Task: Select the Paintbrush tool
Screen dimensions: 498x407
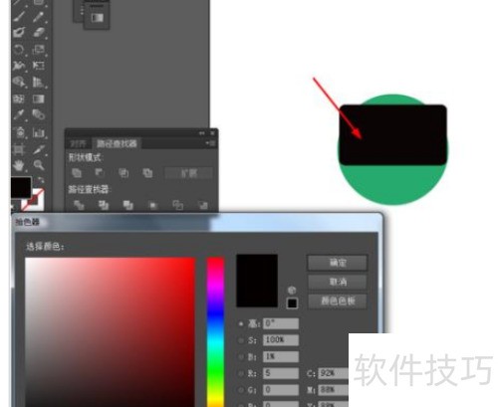Action: 19,16
